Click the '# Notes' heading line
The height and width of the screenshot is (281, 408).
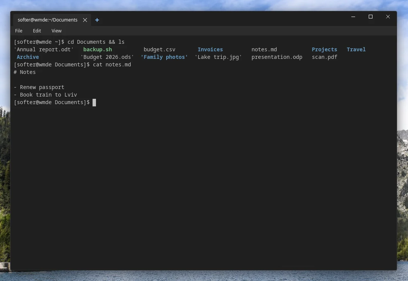tap(25, 72)
